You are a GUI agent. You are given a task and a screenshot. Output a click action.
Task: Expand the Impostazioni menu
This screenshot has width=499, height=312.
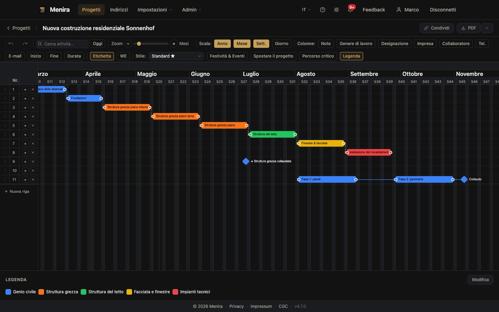pyautogui.click(x=155, y=10)
